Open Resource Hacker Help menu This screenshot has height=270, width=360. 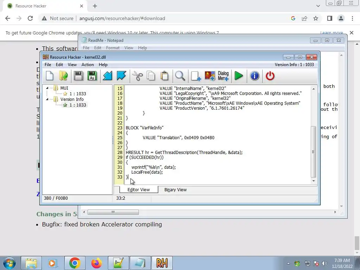pyautogui.click(x=103, y=65)
